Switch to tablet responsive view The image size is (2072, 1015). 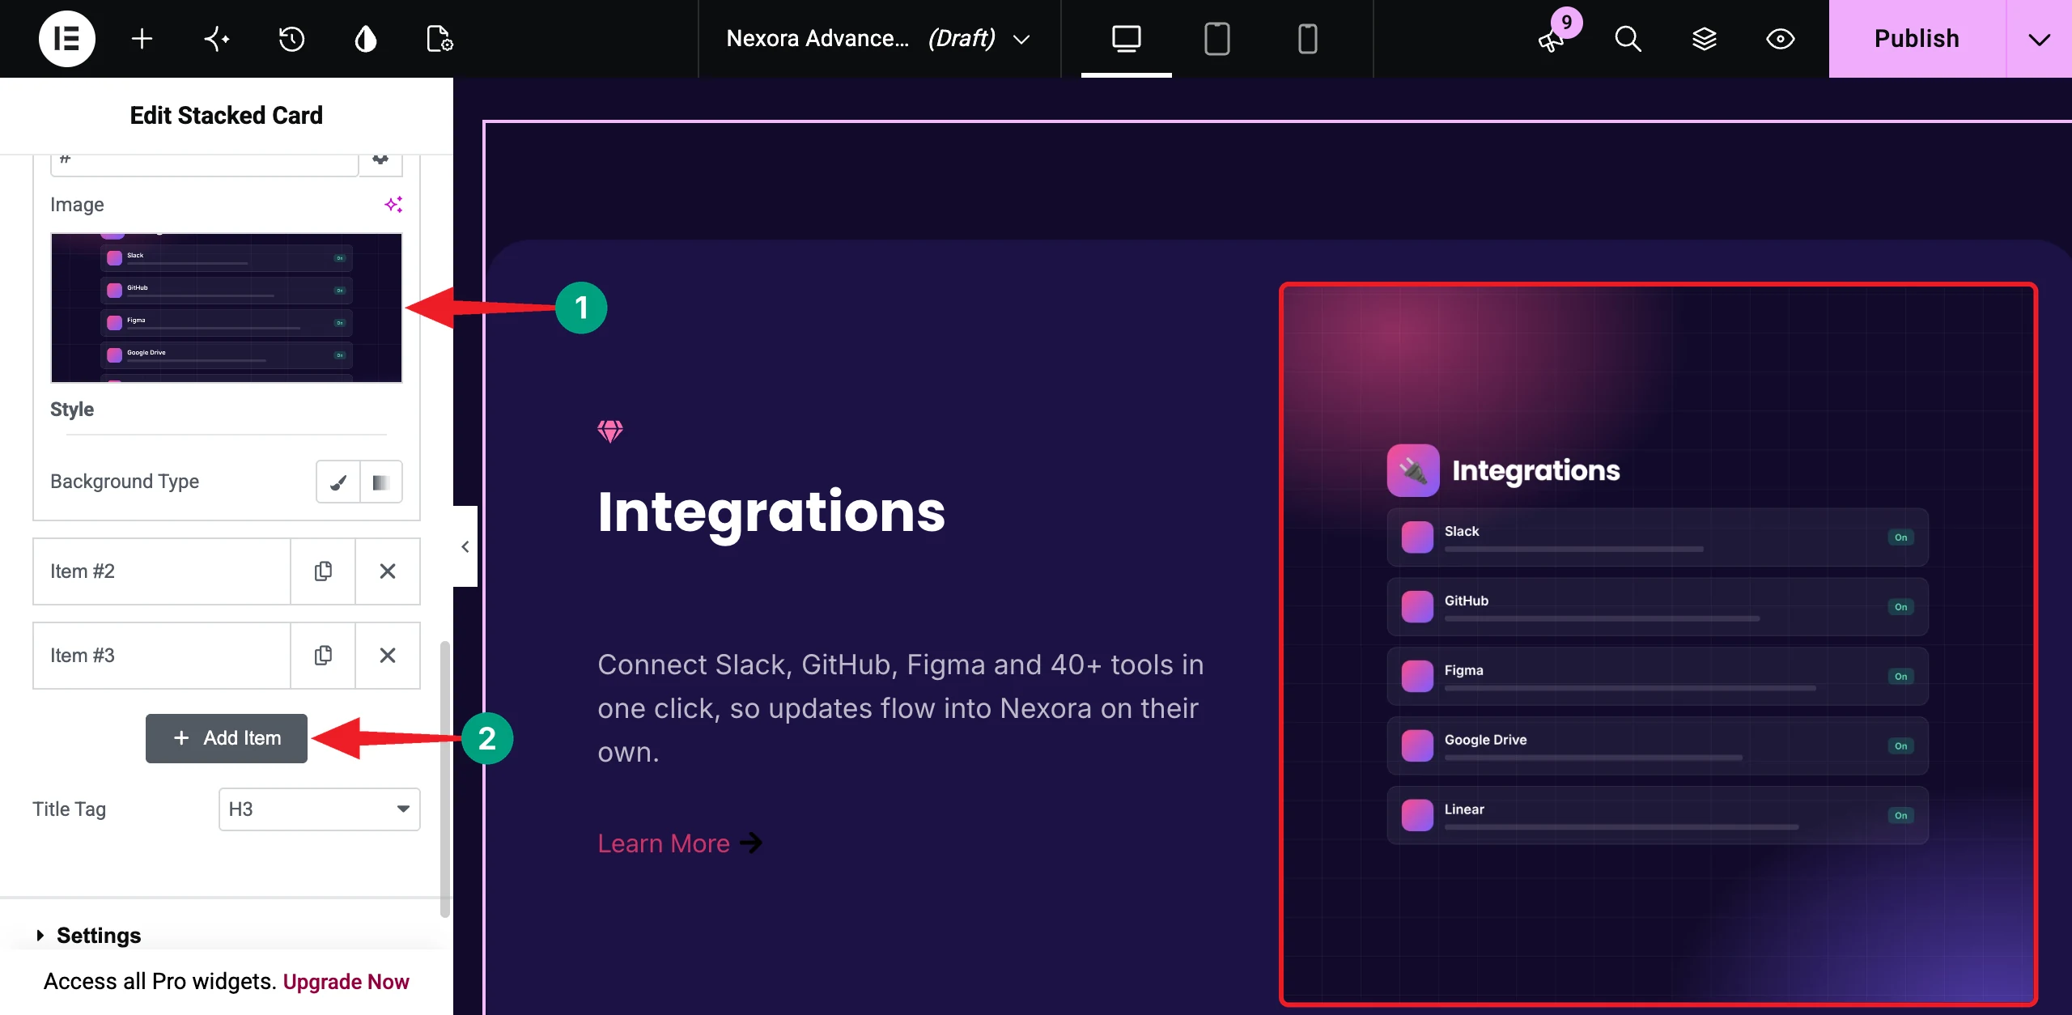click(x=1216, y=39)
